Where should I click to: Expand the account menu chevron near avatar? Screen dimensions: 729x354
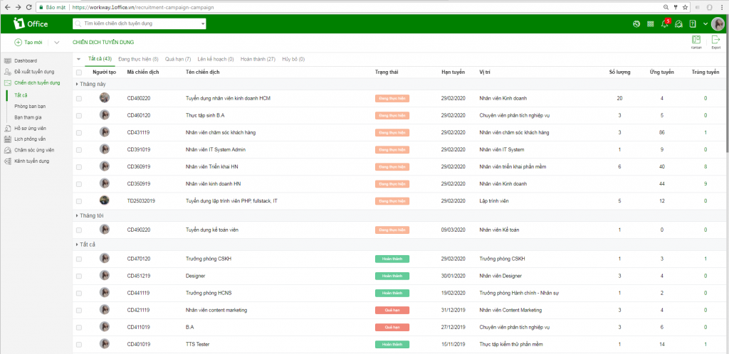pos(705,24)
